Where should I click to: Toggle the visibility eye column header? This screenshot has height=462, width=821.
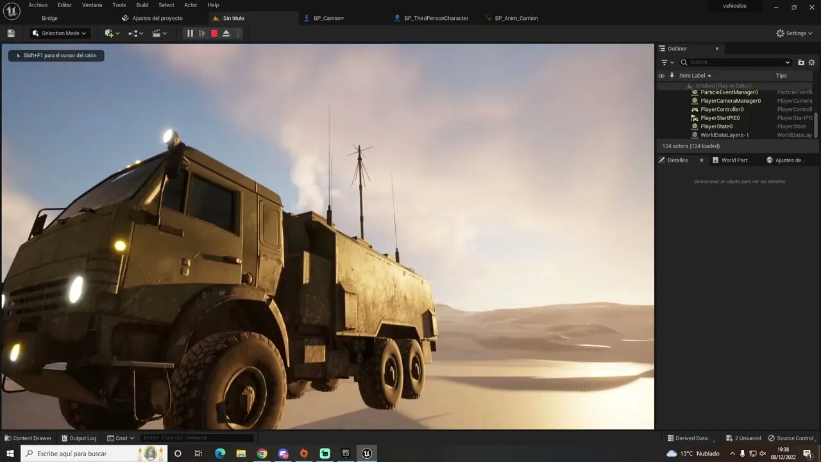tap(661, 76)
